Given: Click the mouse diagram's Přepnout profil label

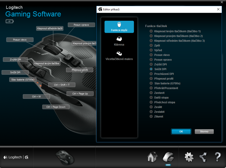Looking at the screenshot, I should point(80,70).
